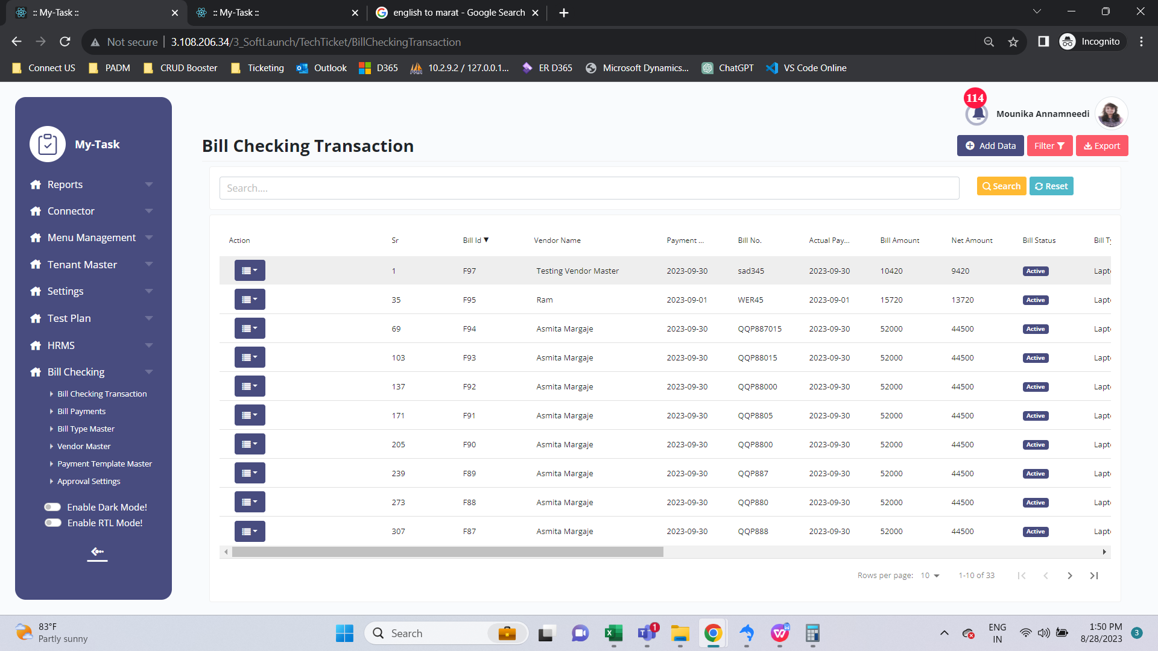Viewport: 1158px width, 651px height.
Task: Expand the HRMS menu
Action: [91, 345]
